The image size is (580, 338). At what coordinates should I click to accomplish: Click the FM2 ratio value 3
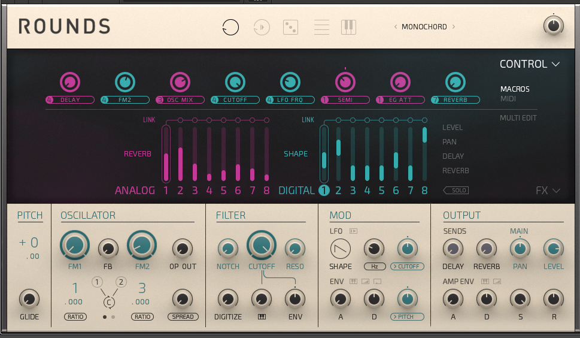point(142,288)
